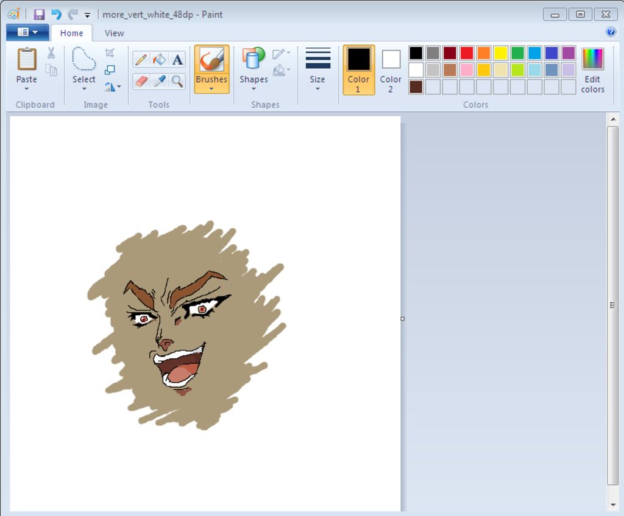Viewport: 624px width, 516px height.
Task: Click the Save icon in title bar
Action: 39,15
